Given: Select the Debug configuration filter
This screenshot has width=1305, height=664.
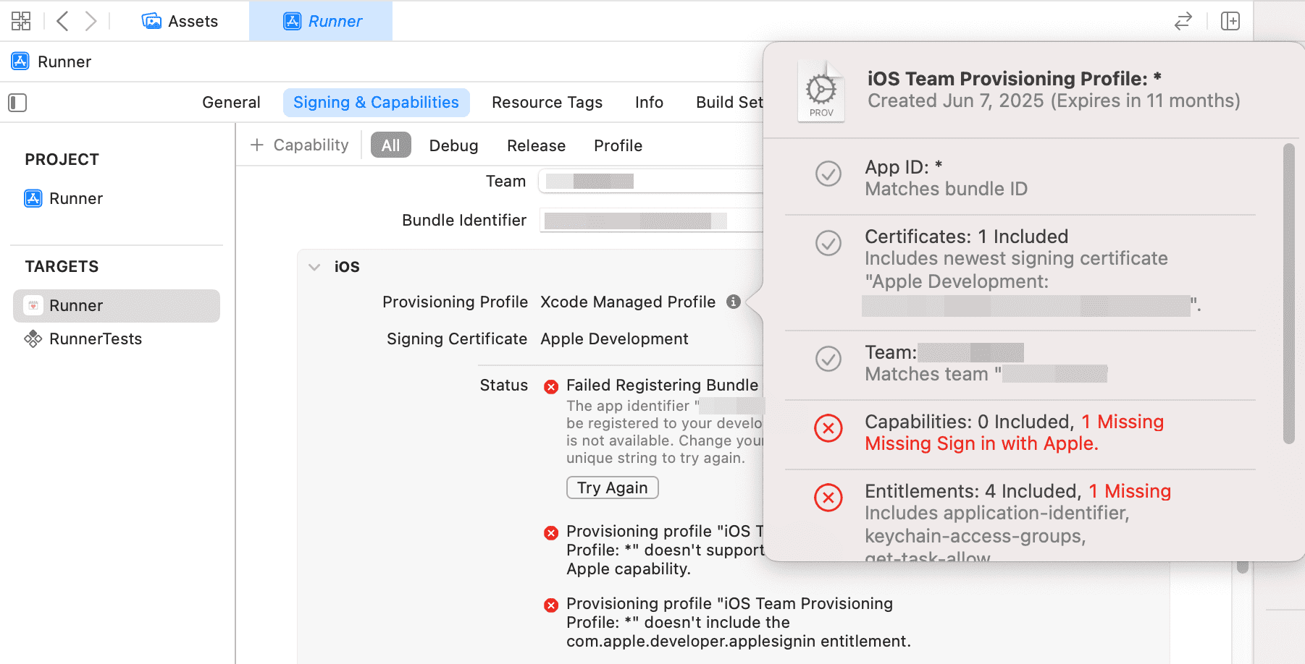Looking at the screenshot, I should pos(453,145).
